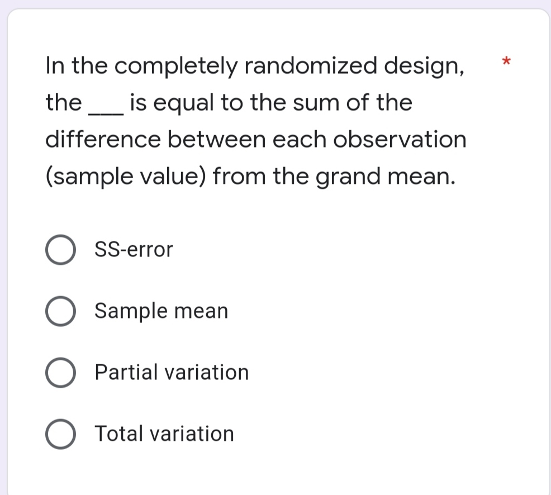Screen dimensions: 551x495
Task: Click the Sample mean answer label
Action: [161, 311]
